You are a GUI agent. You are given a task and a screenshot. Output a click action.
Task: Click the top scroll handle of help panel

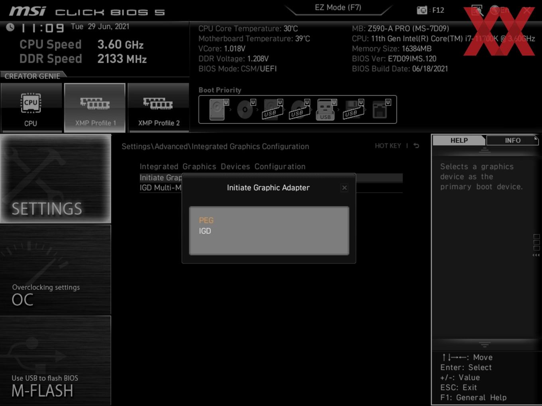(485, 150)
